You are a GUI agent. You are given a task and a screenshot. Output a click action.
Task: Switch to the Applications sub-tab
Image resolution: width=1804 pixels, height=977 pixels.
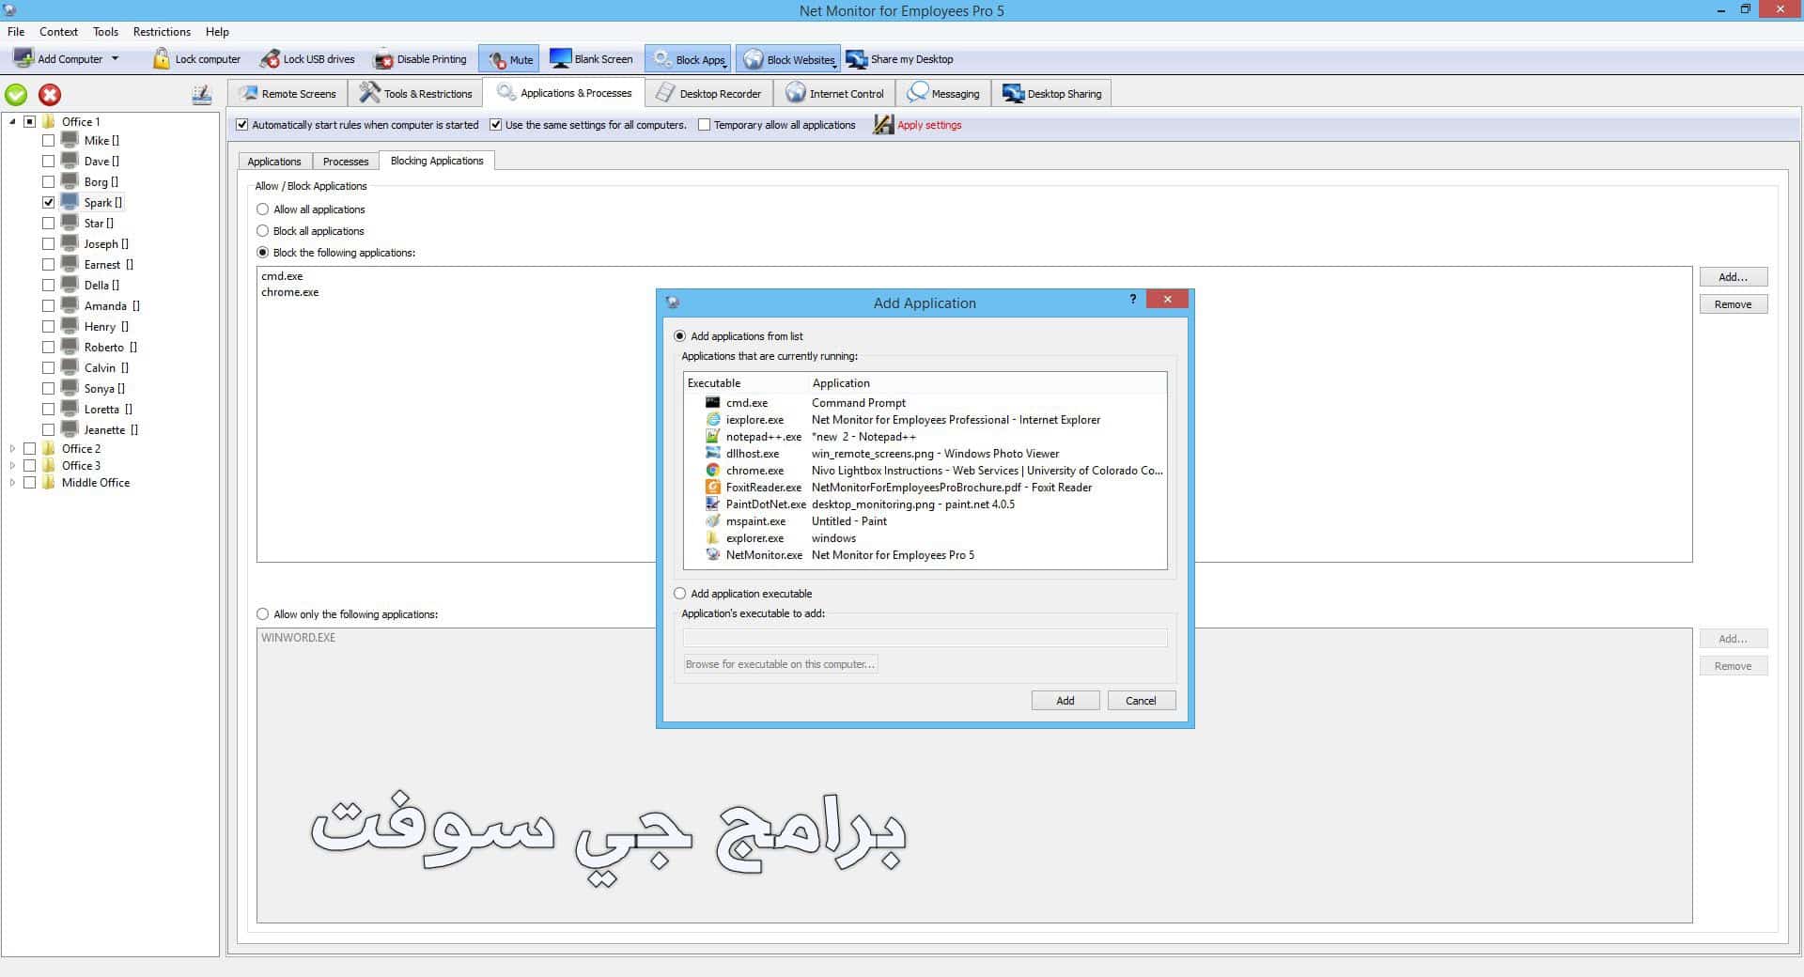[274, 162]
